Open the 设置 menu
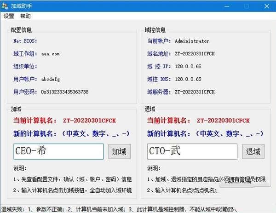The width and height of the screenshot is (276, 213). 9,16
